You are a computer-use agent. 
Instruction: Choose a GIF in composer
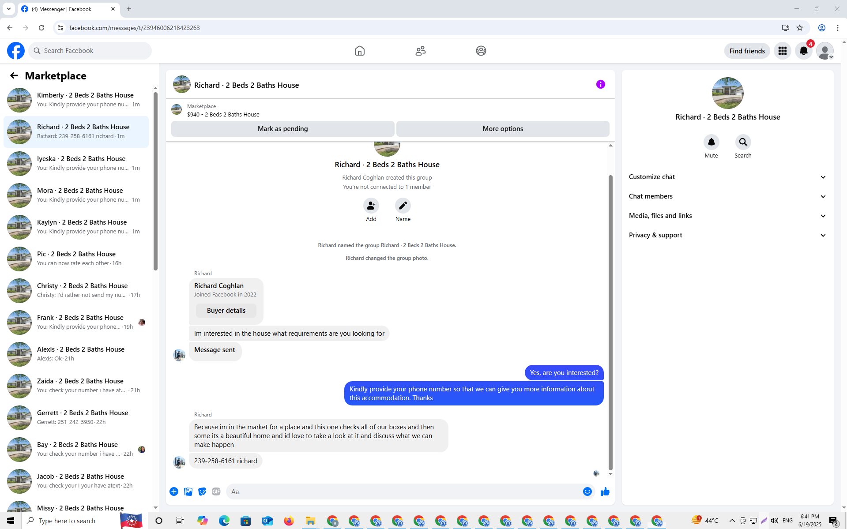click(216, 491)
